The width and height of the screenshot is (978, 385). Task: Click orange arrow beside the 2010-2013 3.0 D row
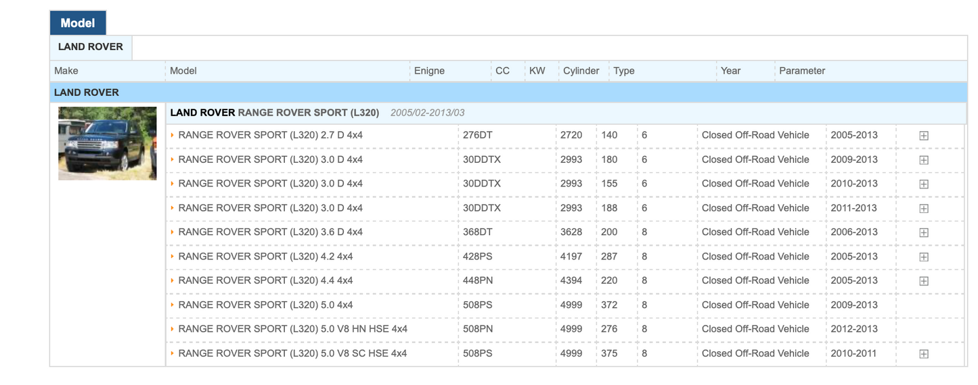[x=173, y=184]
